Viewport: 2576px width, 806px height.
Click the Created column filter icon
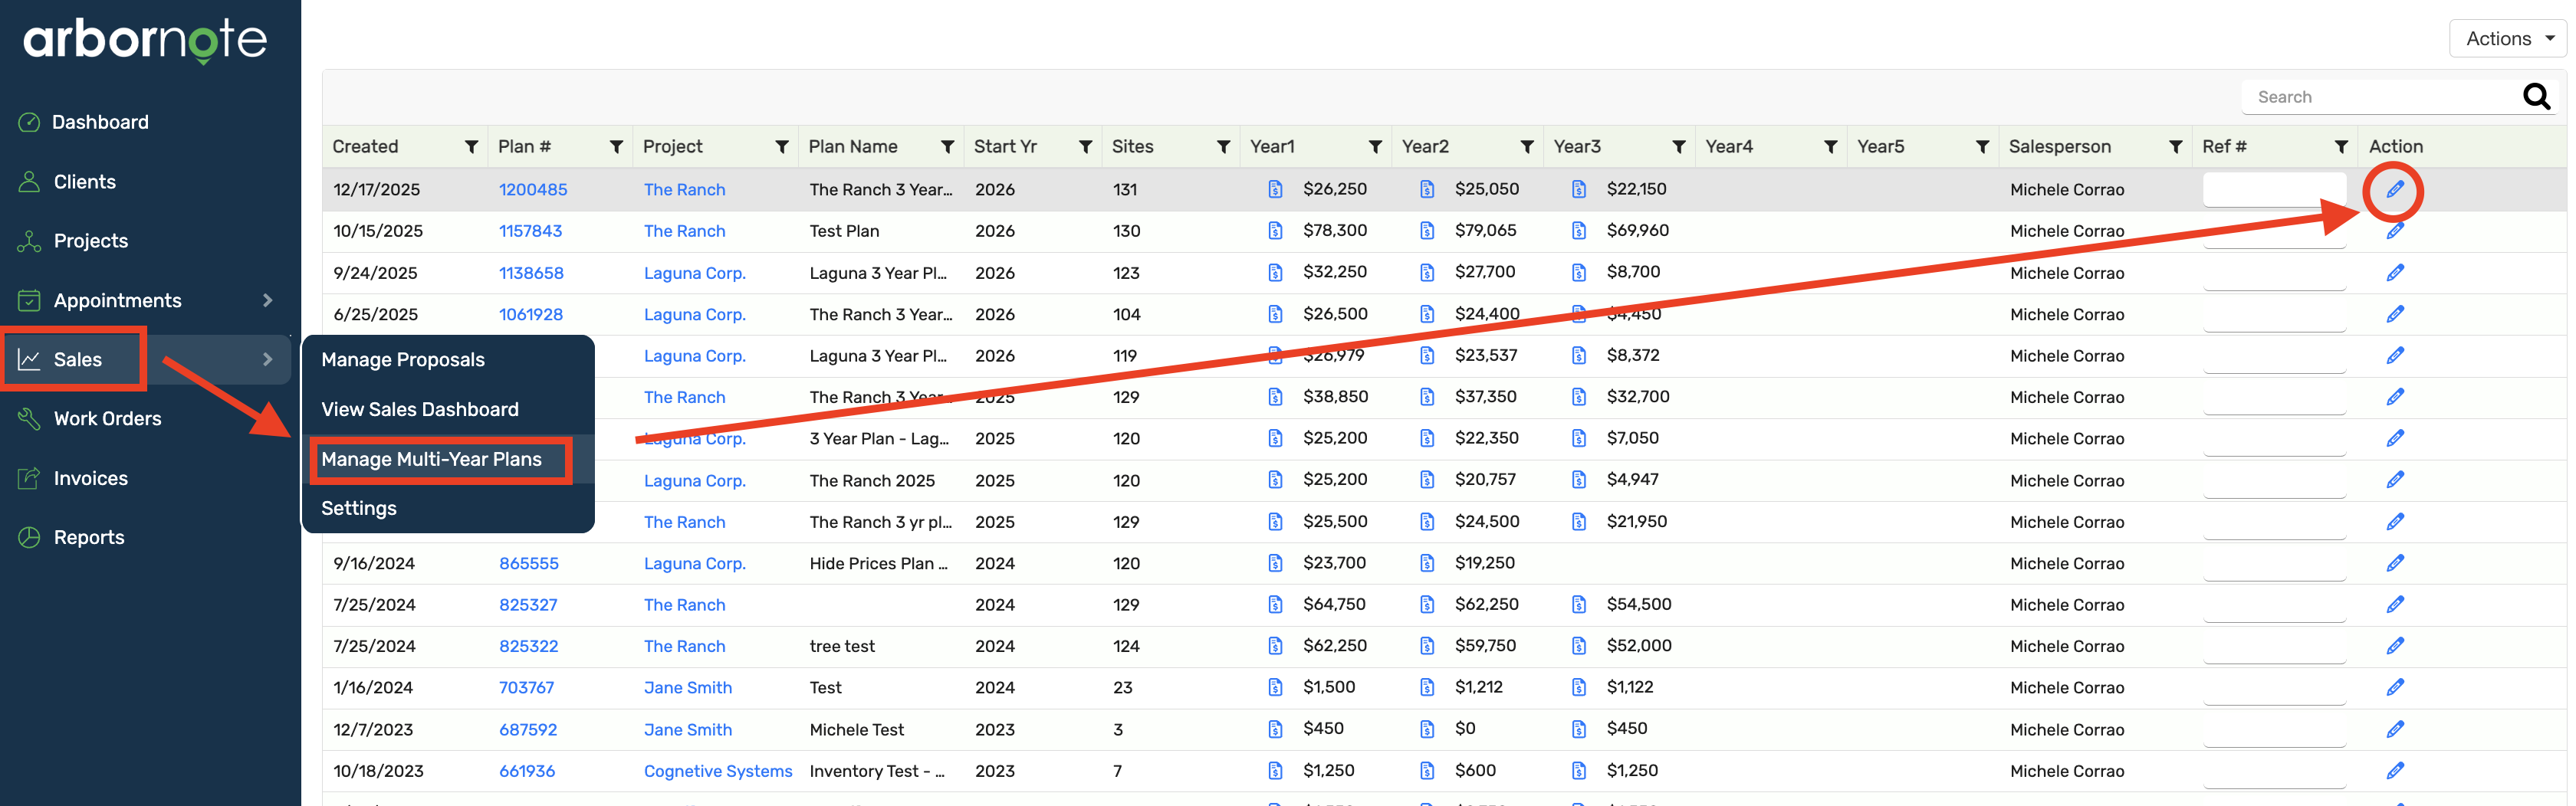coord(471,147)
